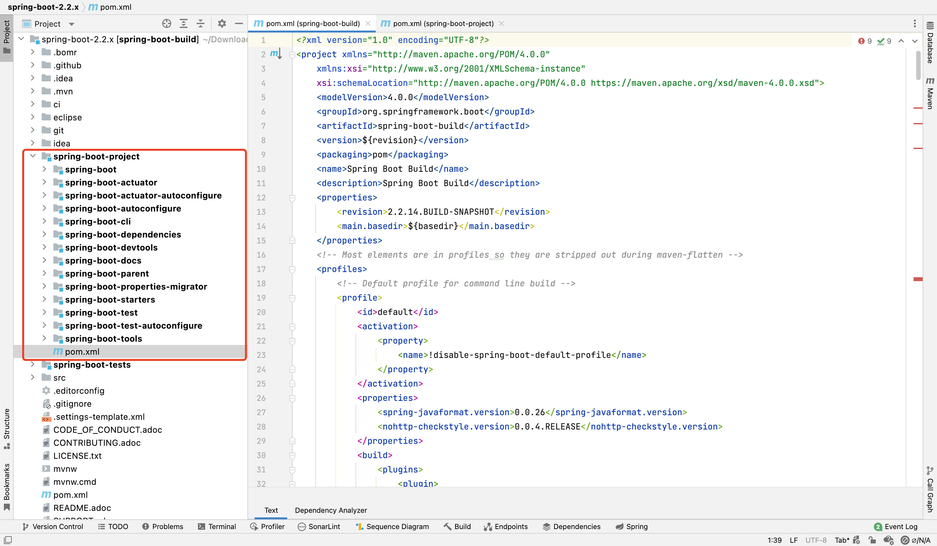
Task: Switch to Dependency Analyzer tab
Action: point(330,510)
